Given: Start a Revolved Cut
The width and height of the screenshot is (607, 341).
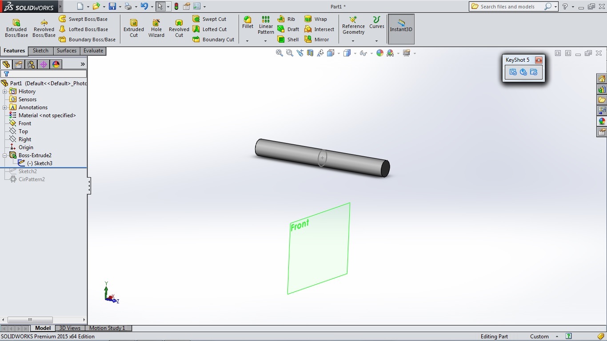Looking at the screenshot, I should pos(179,28).
